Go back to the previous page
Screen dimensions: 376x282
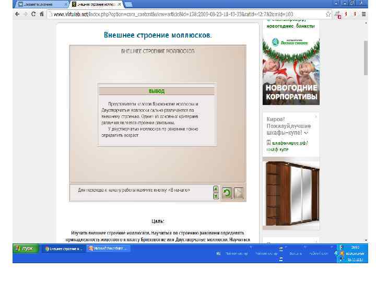pos(17,14)
